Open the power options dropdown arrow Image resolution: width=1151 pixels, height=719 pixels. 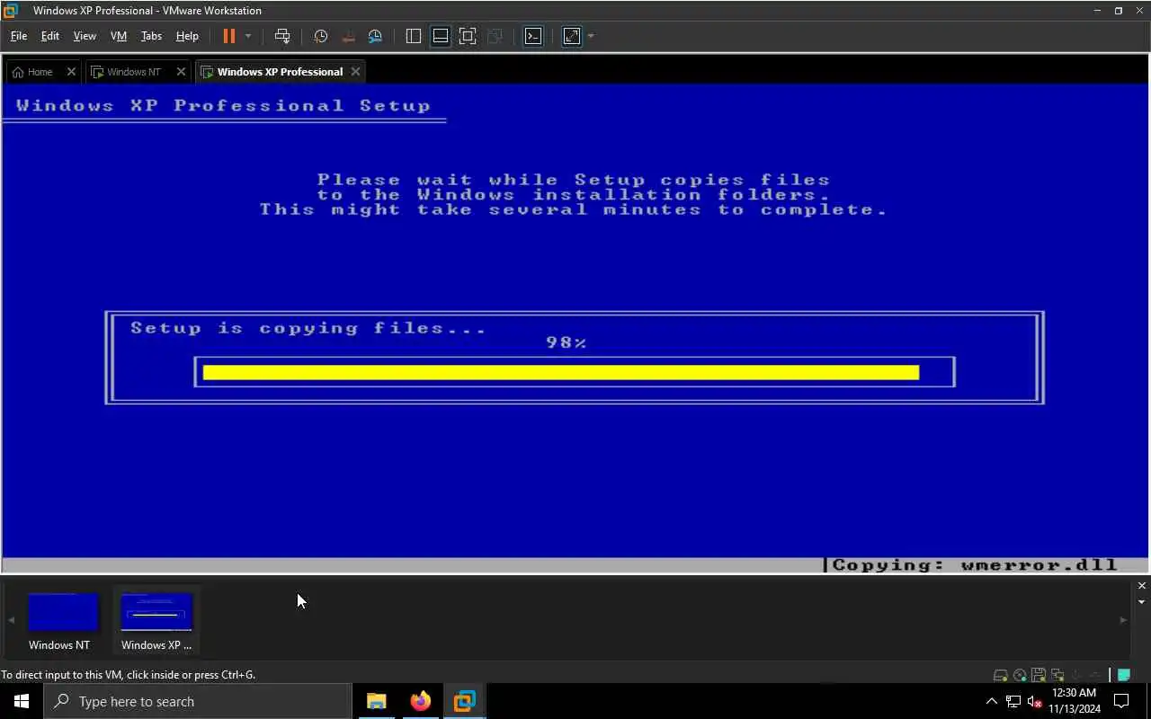pyautogui.click(x=248, y=36)
